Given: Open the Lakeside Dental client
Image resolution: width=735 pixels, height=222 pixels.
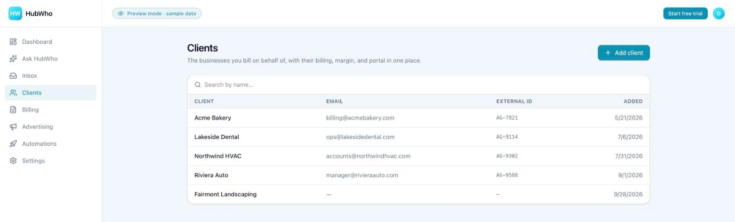Looking at the screenshot, I should pyautogui.click(x=418, y=137).
